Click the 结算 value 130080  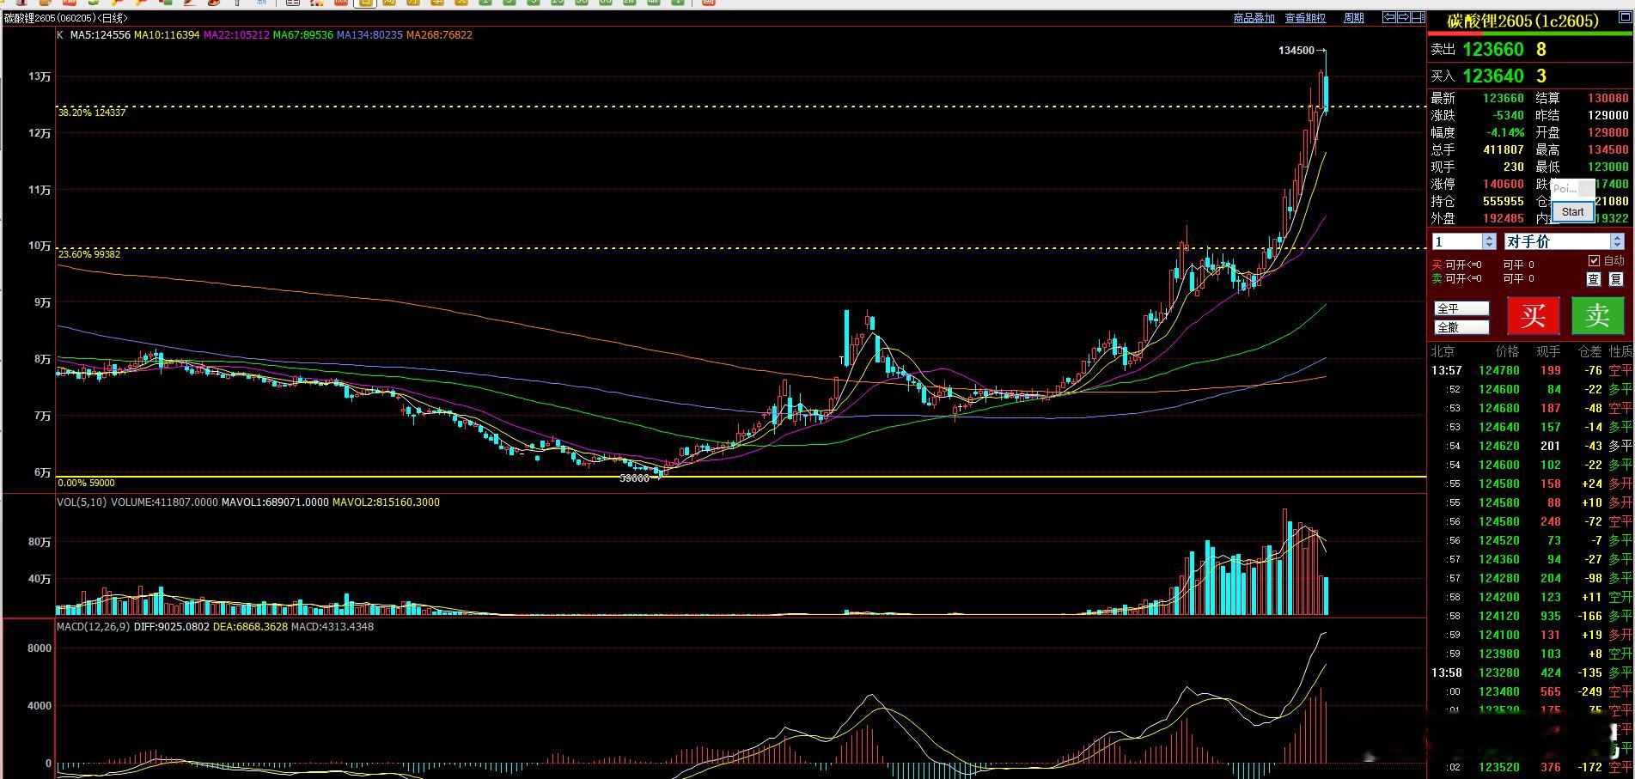pyautogui.click(x=1608, y=99)
